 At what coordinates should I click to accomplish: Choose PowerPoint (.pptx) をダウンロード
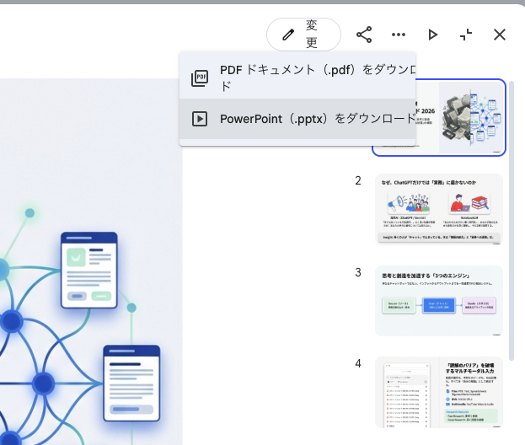click(x=297, y=119)
